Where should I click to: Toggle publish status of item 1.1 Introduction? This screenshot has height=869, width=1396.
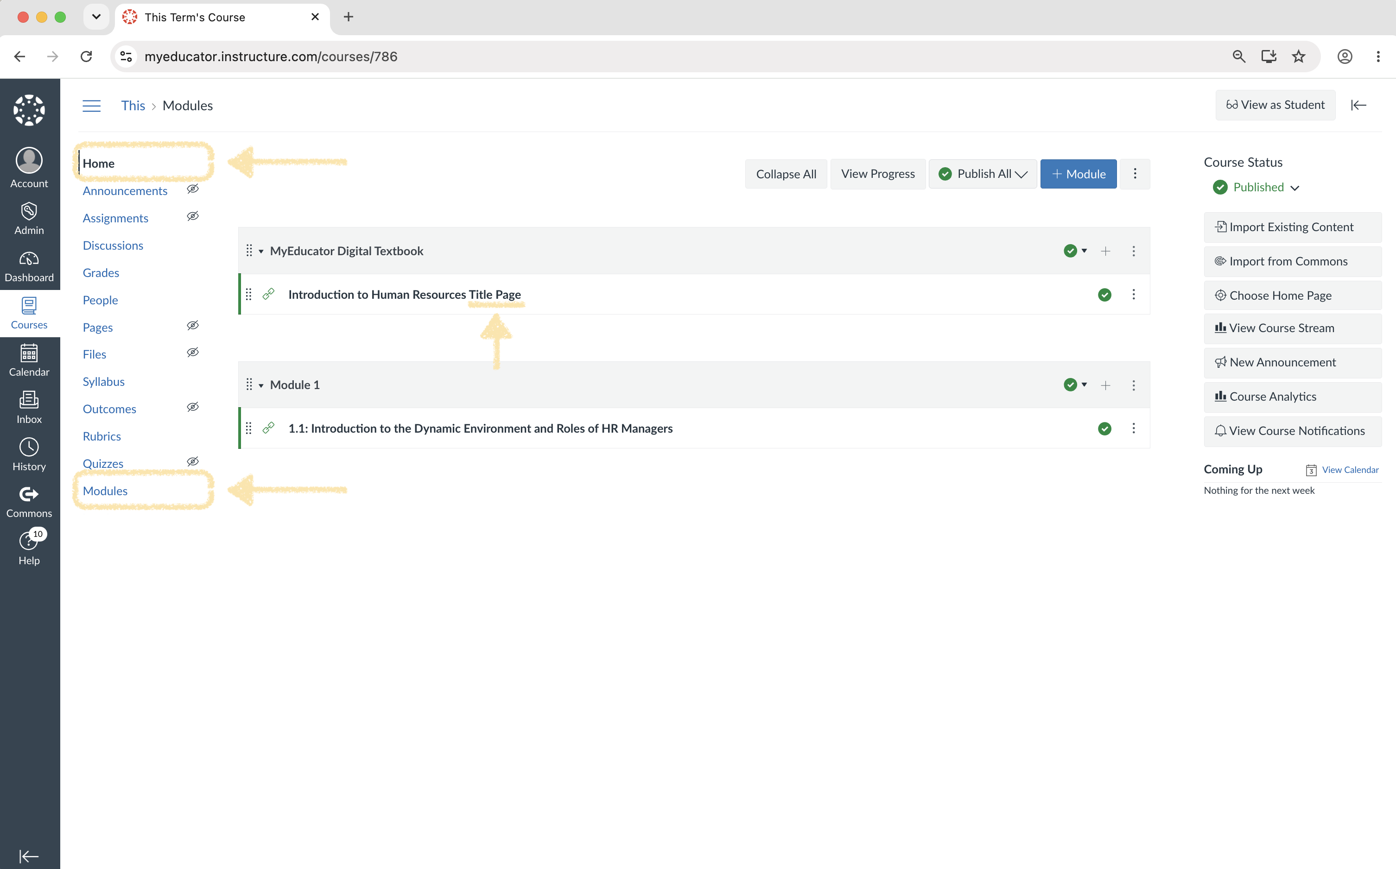click(x=1104, y=429)
